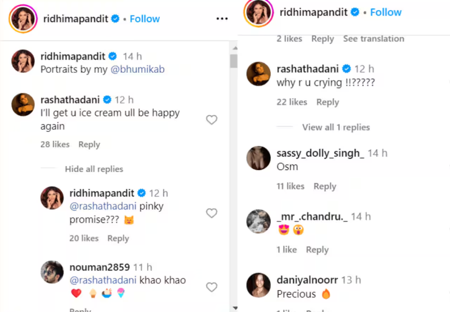Screen dimensions: 450x312
Task: Collapse replies with Hide all replies
Action: tap(94, 169)
